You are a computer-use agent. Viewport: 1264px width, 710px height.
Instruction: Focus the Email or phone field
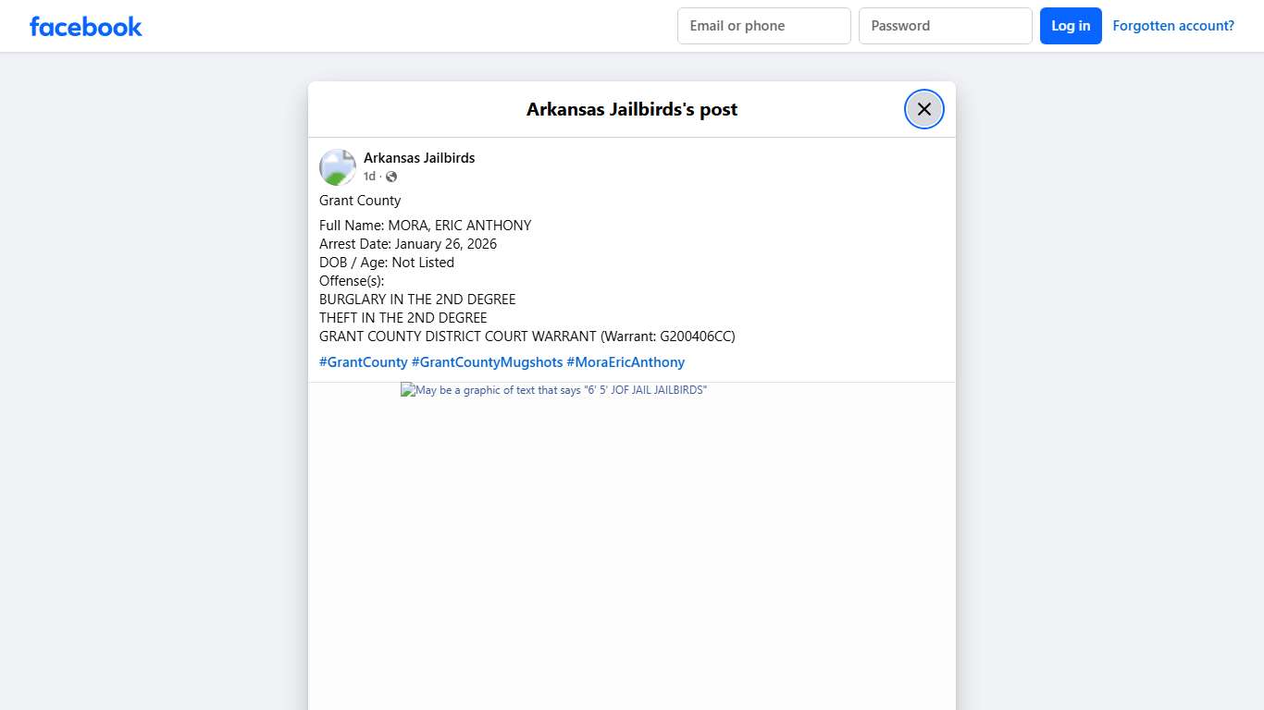(x=763, y=26)
